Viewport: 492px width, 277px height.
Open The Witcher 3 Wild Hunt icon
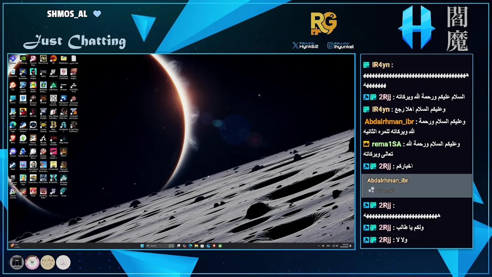(63, 73)
